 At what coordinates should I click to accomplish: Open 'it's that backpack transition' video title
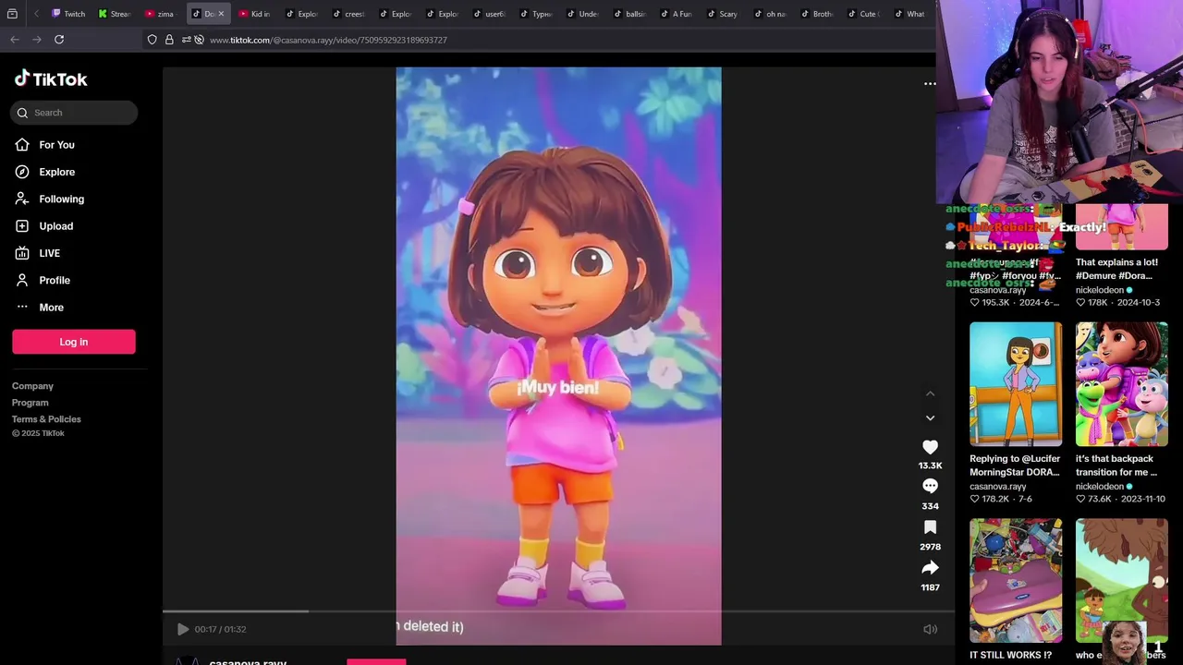pyautogui.click(x=1116, y=465)
